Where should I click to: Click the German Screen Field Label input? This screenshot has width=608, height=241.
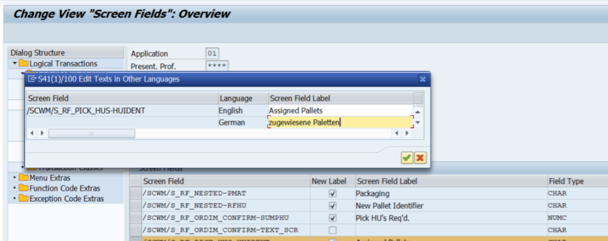coord(340,123)
